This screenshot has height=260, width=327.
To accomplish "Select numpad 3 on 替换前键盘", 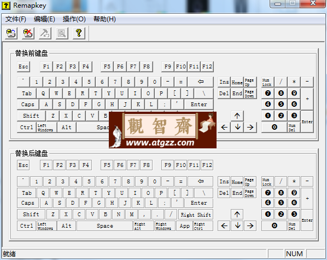I will pos(294,115).
